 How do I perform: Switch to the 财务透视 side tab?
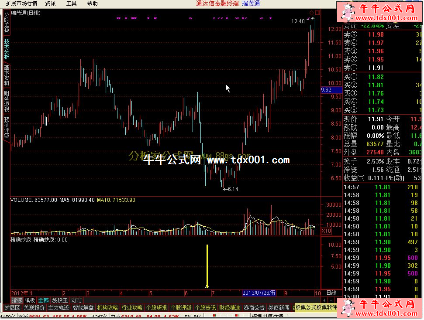[7, 102]
